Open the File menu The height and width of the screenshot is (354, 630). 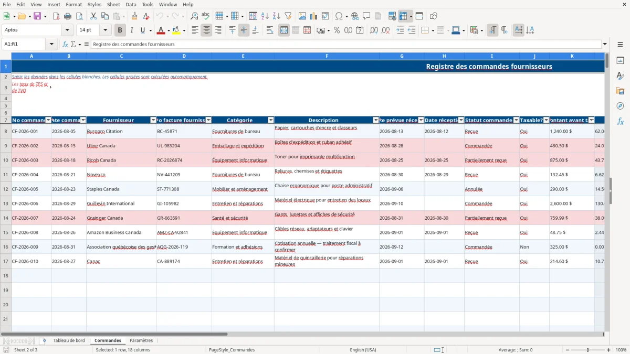click(x=7, y=4)
